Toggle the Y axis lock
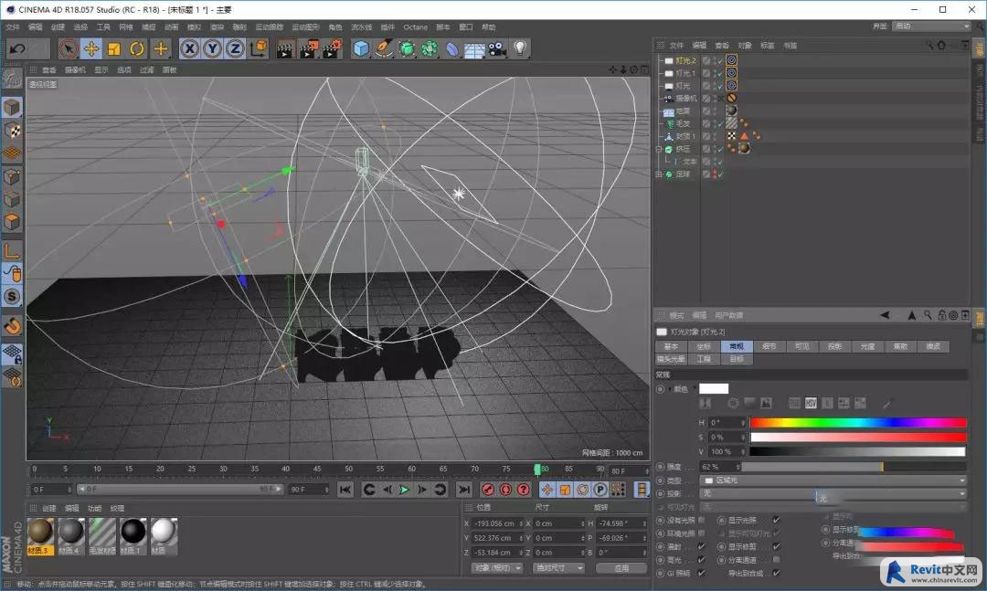987x591 pixels. (212, 48)
